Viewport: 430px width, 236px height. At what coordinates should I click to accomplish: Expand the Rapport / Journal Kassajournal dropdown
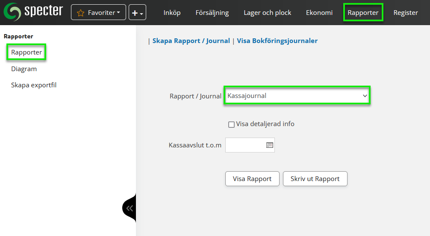(x=297, y=96)
